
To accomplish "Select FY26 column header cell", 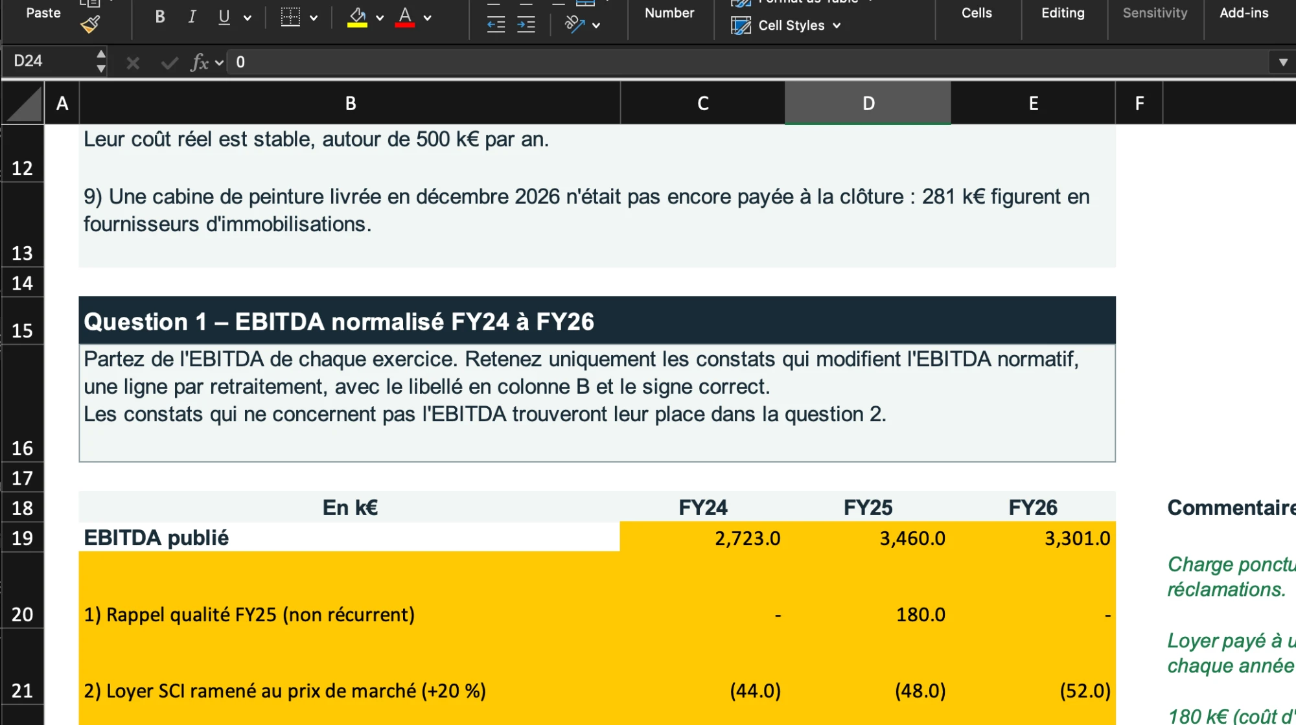I will (1033, 507).
